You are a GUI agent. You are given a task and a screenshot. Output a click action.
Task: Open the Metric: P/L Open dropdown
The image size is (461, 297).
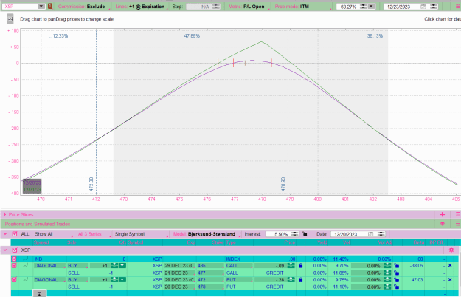click(248, 7)
